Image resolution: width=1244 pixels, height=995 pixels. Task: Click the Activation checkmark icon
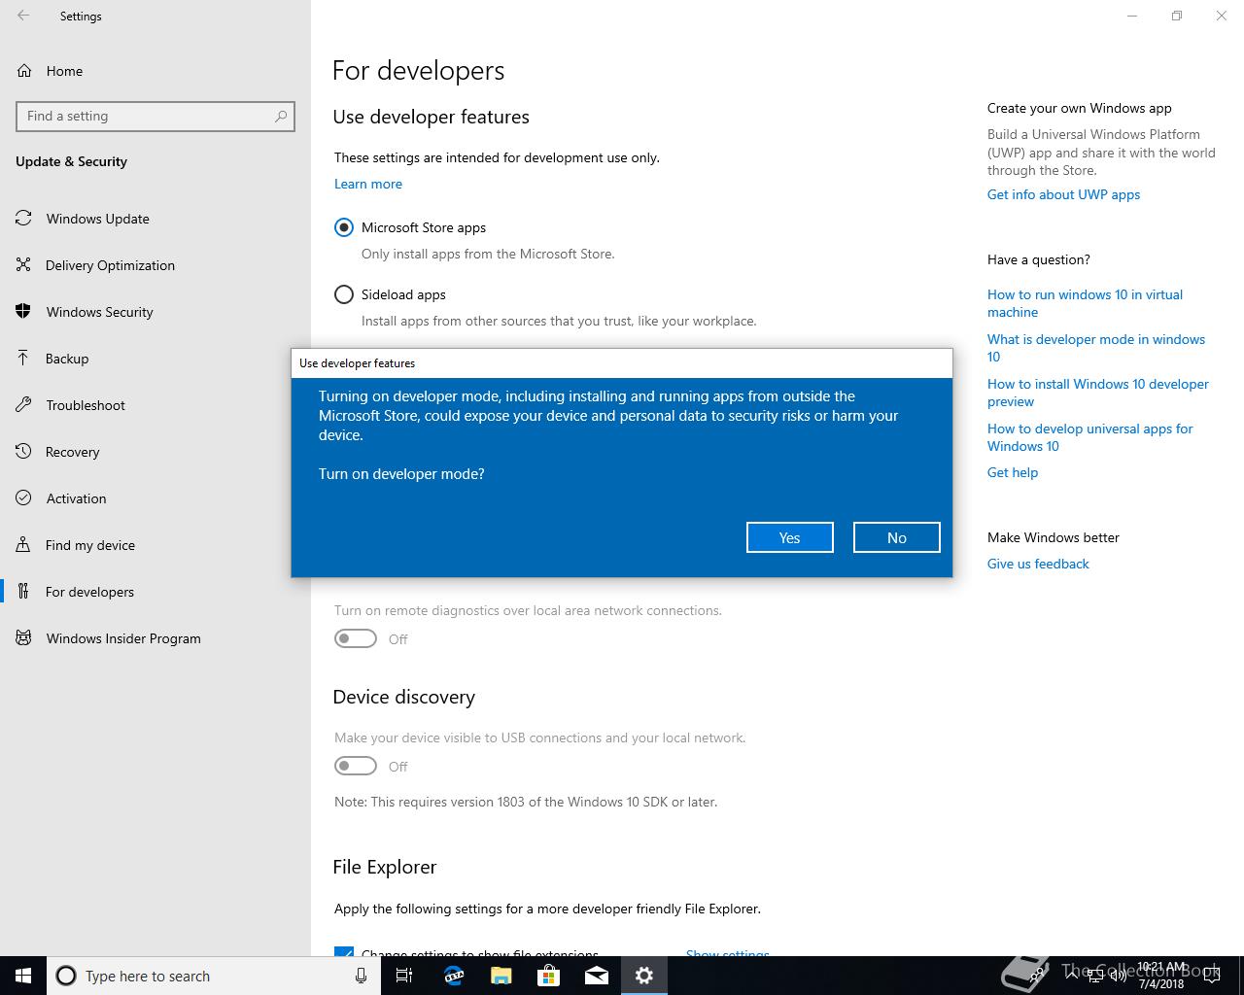click(23, 498)
